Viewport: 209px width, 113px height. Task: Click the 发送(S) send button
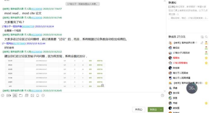[x=153, y=110]
